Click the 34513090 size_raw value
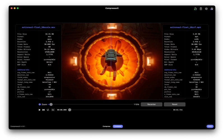Image resolution: width=224 pixels, height=140 pixels. [50, 97]
